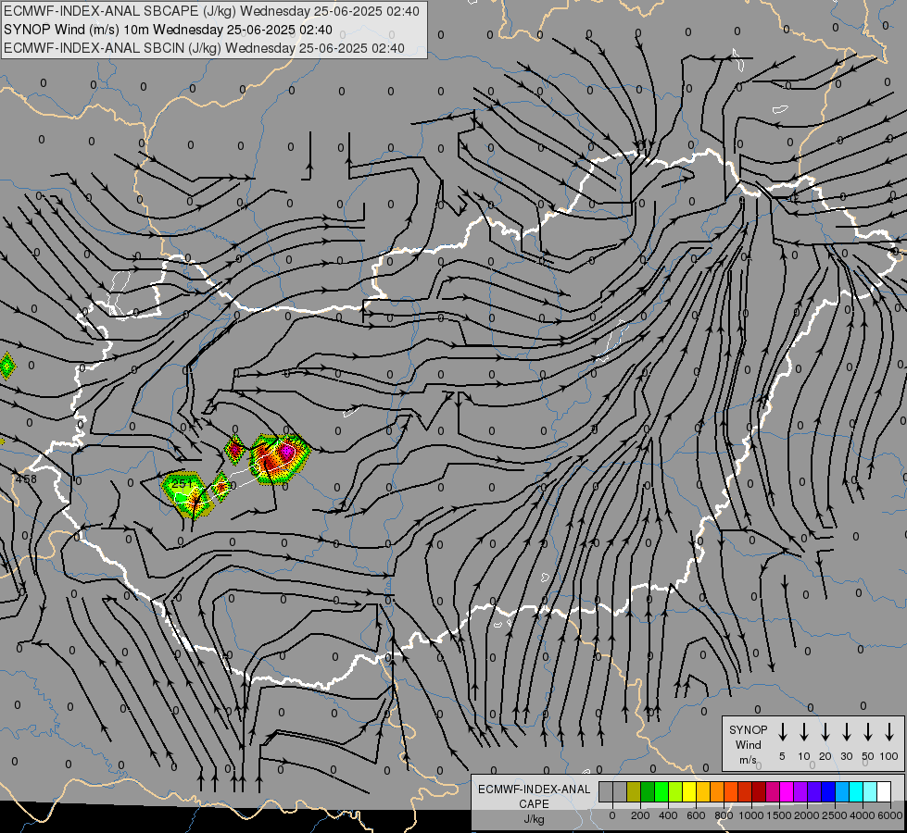This screenshot has width=907, height=833.
Task: Pick the olive swatch in CAPE legend
Action: [634, 791]
